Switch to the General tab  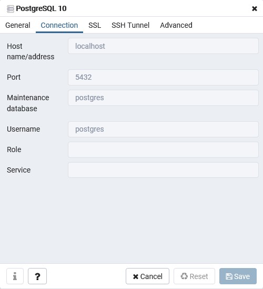[18, 25]
